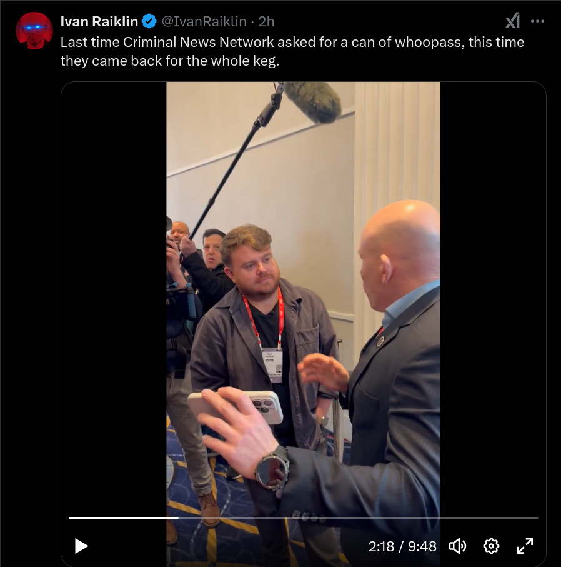Click the video frame to toggle playback
This screenshot has width=561, height=567.
pos(303,289)
